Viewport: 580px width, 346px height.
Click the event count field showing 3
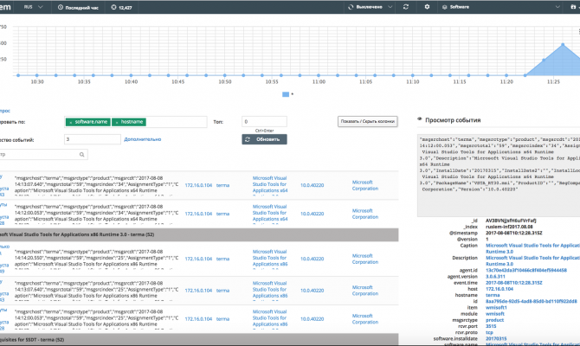point(92,139)
